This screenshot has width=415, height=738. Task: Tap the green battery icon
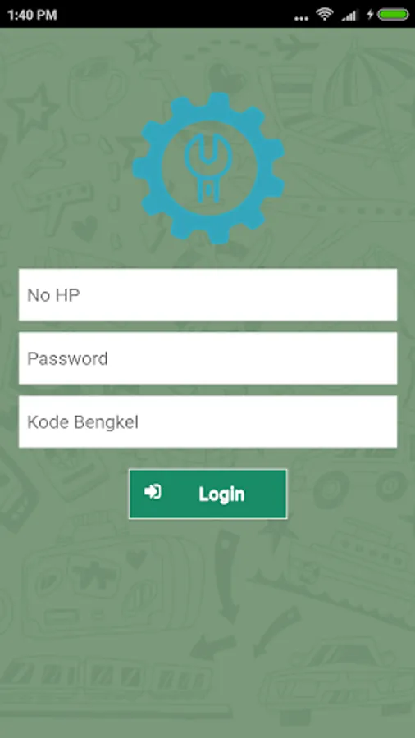(x=393, y=14)
